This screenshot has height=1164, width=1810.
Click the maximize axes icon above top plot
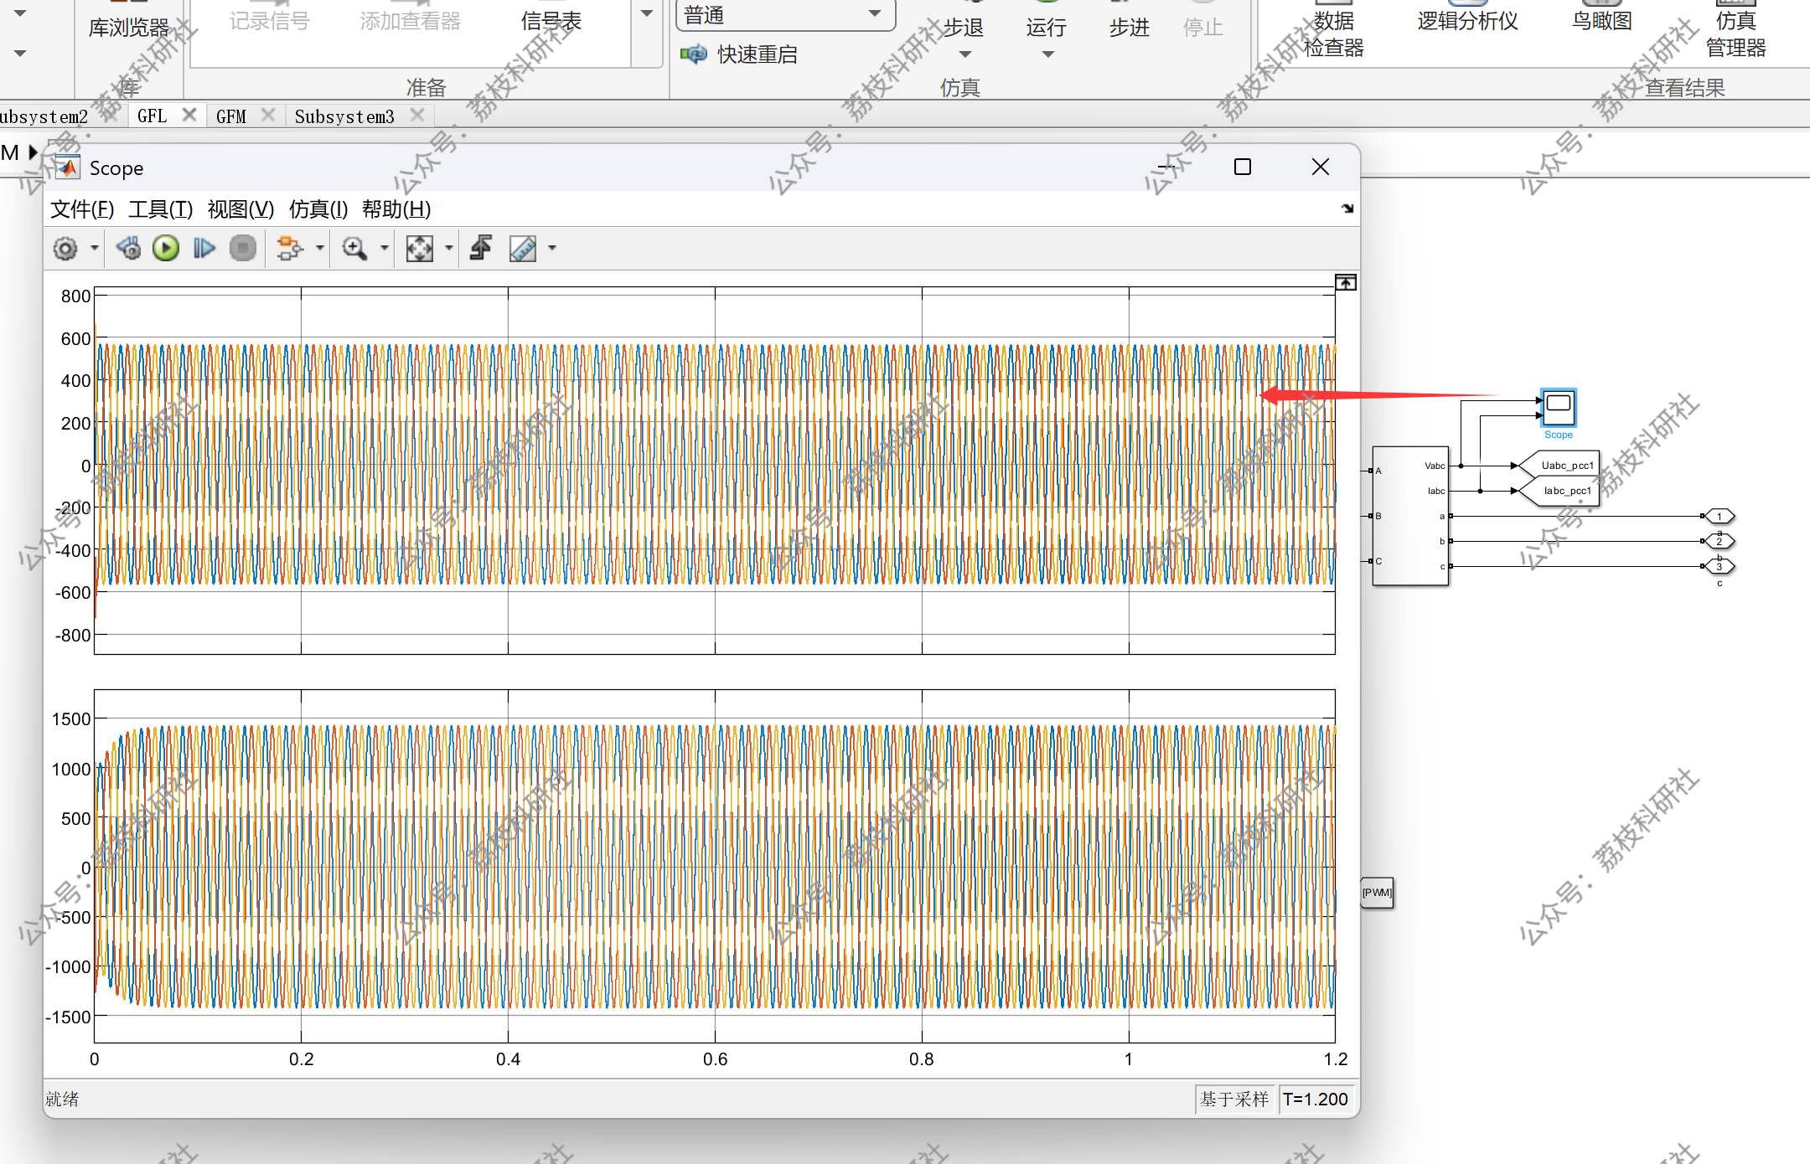tap(1346, 283)
